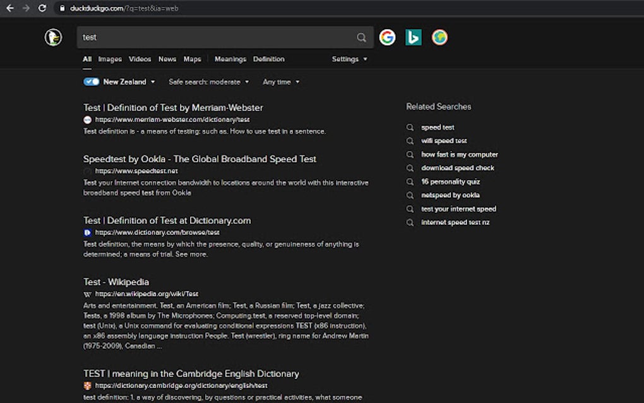Search related 'how fast is my computer'
Viewport: 644px width, 403px height.
pos(460,155)
